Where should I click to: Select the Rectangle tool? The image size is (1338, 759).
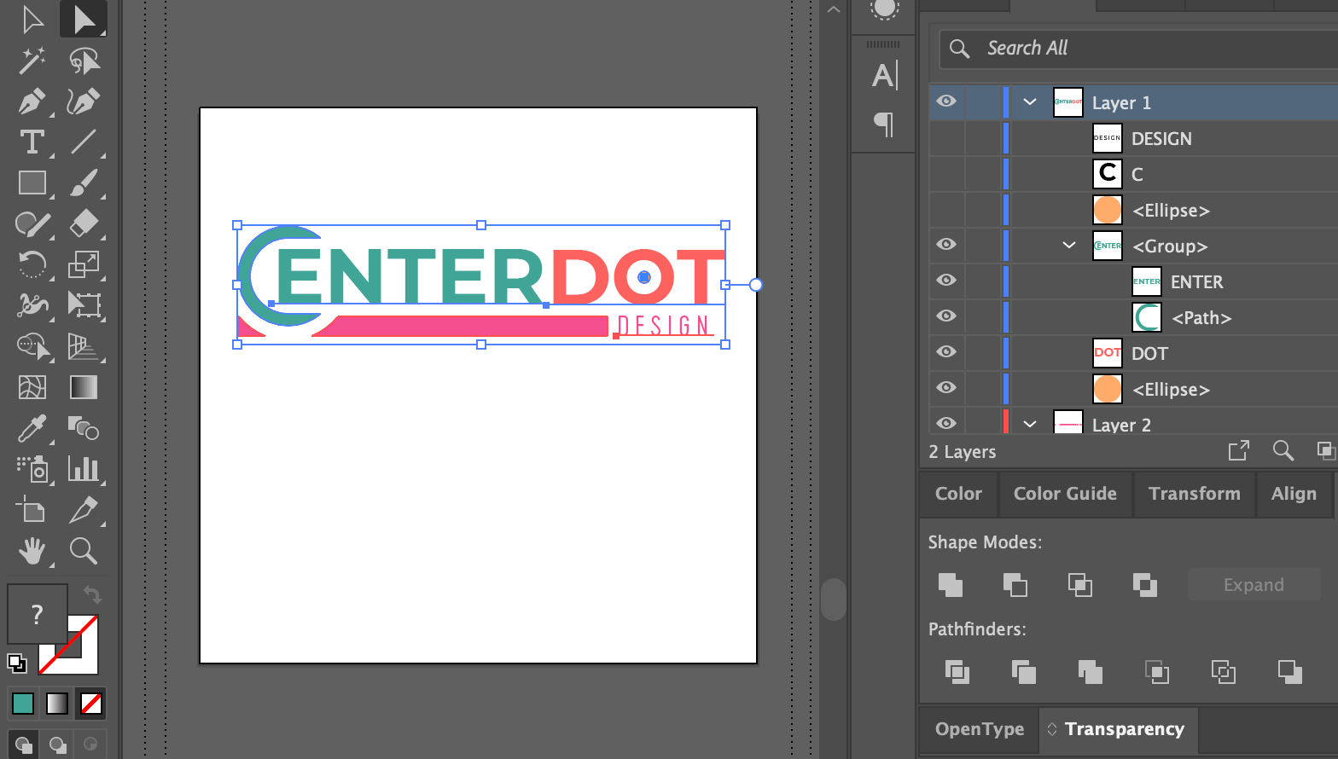pyautogui.click(x=32, y=183)
